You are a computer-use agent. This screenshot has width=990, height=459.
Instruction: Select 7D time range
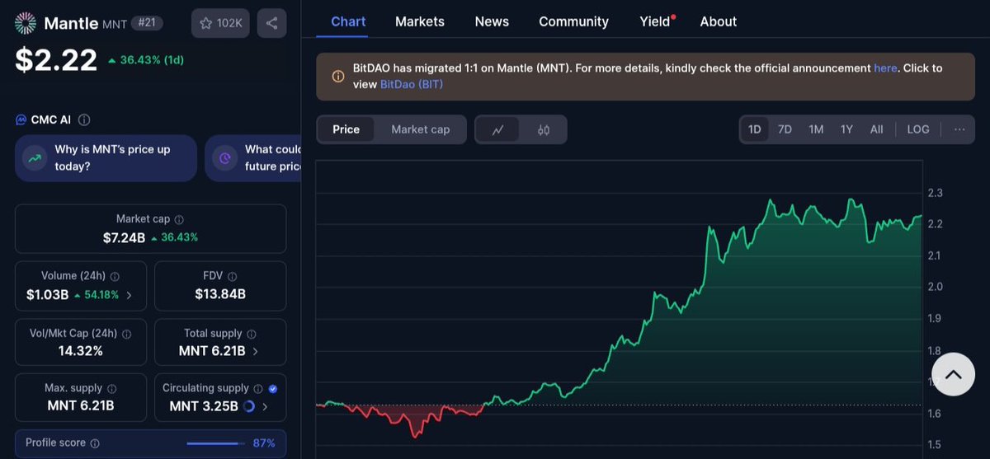click(785, 129)
